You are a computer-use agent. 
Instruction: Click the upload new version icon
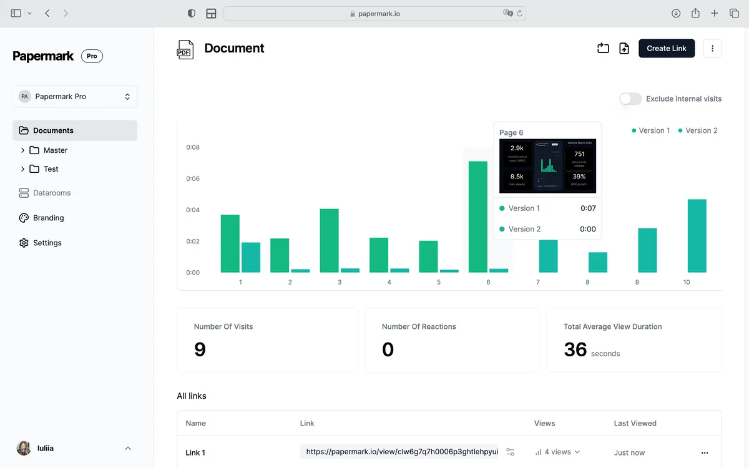point(624,48)
